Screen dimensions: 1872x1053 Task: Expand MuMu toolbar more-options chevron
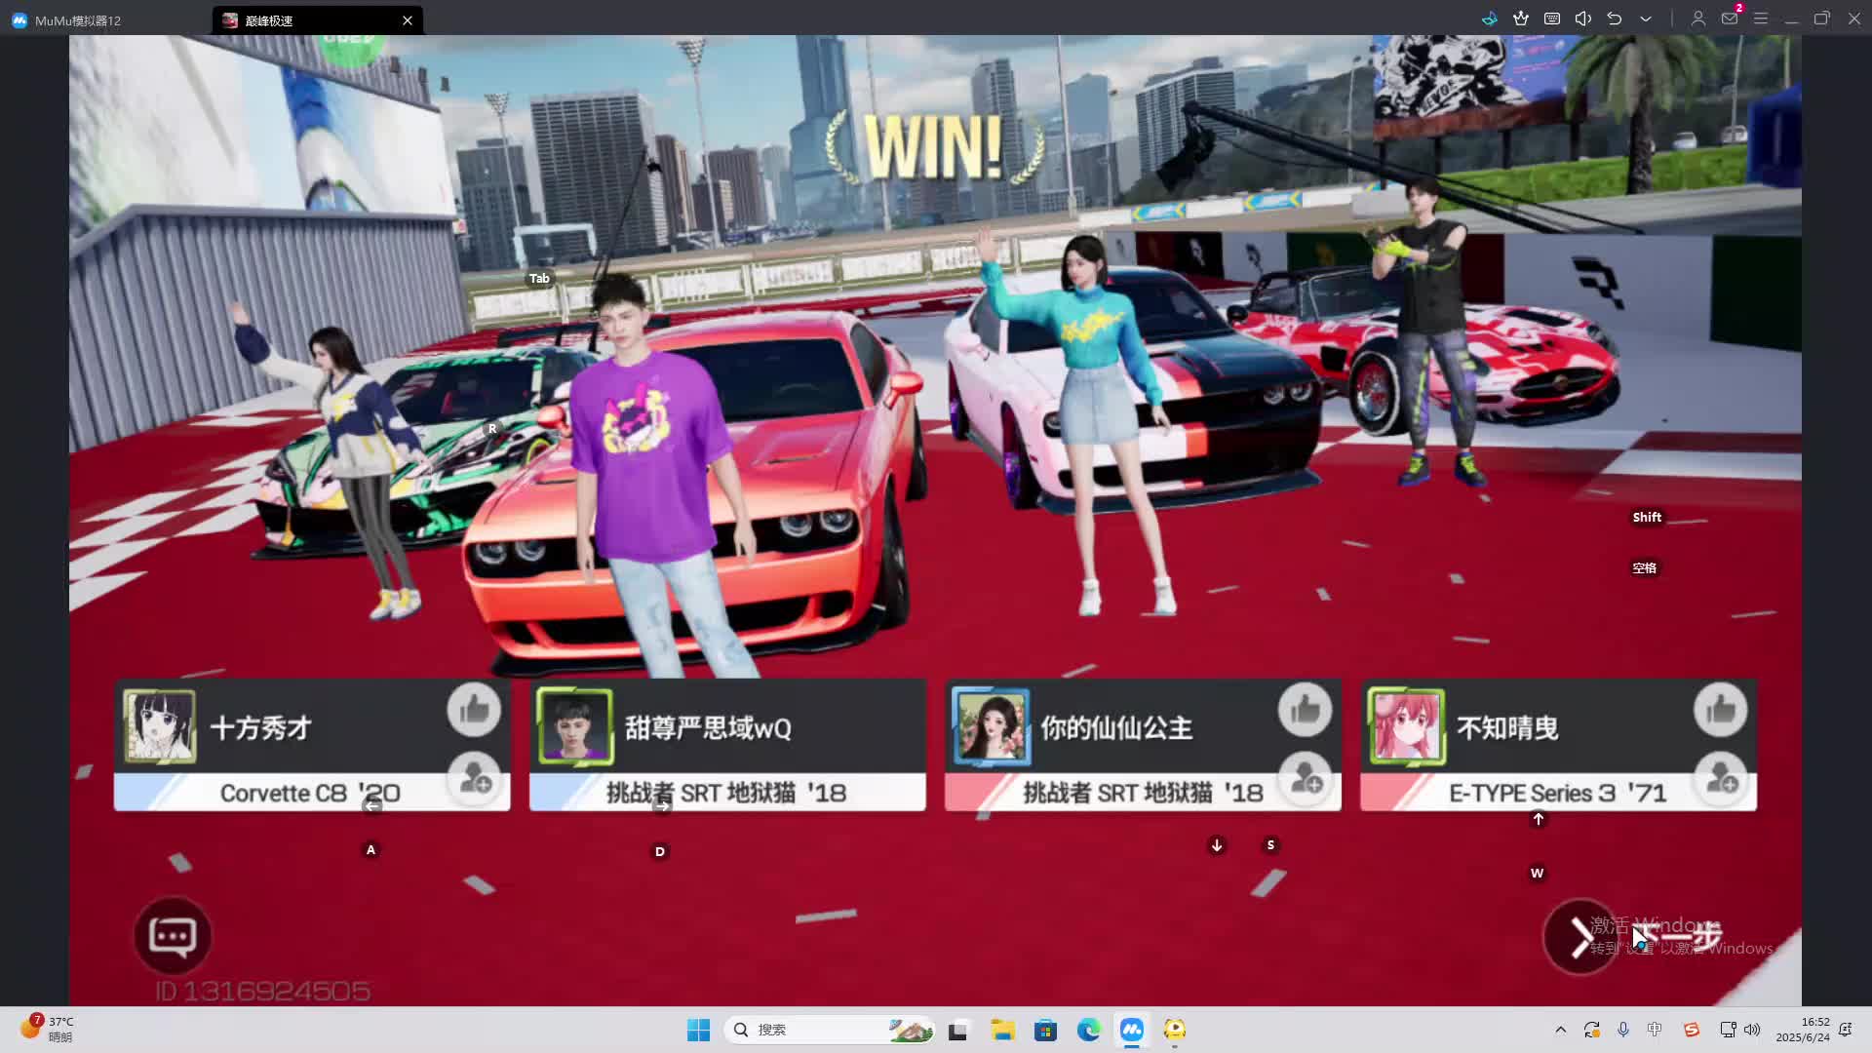click(x=1646, y=19)
